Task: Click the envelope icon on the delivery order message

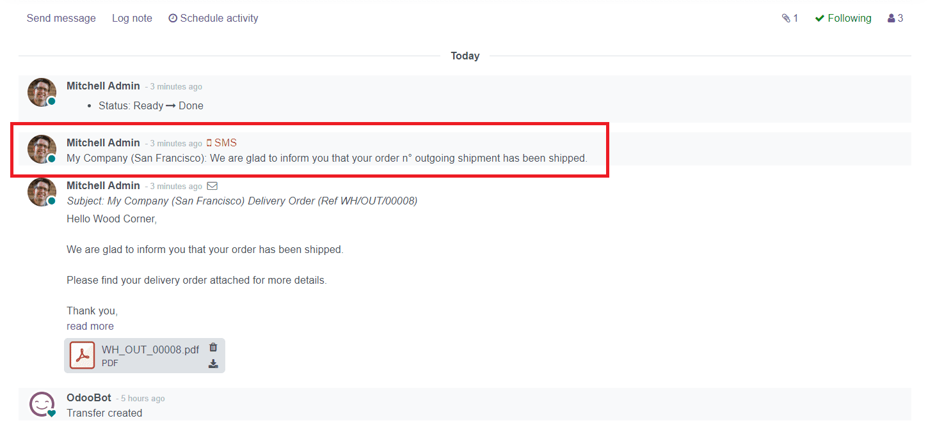Action: coord(212,185)
